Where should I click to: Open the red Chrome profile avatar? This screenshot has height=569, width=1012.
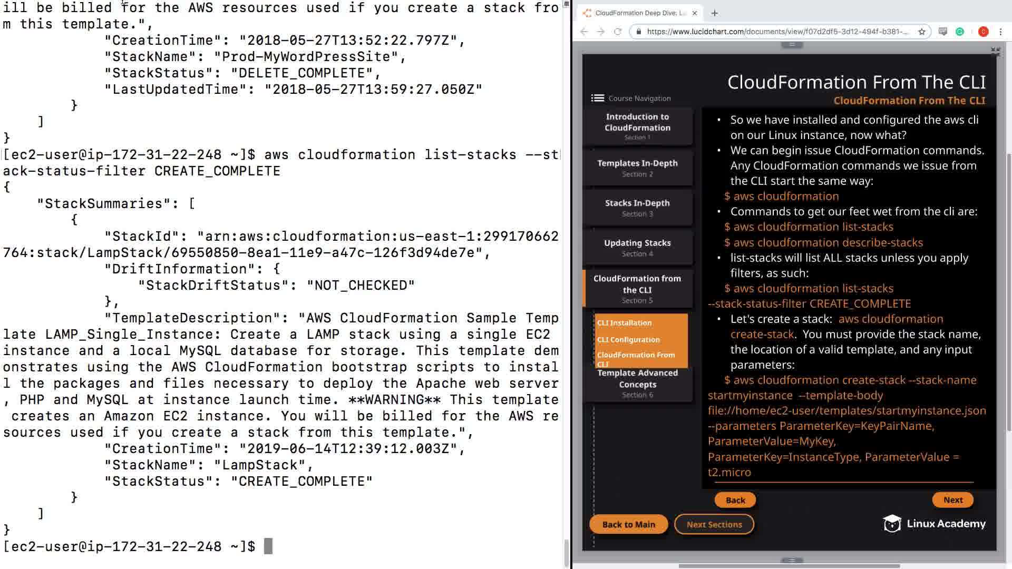point(983,32)
